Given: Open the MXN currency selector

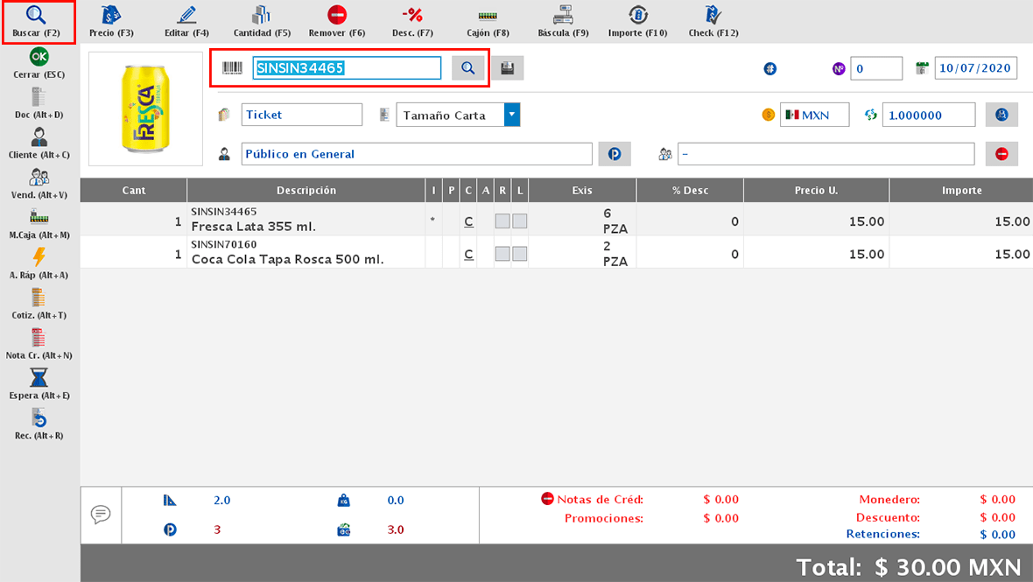Looking at the screenshot, I should (x=814, y=115).
